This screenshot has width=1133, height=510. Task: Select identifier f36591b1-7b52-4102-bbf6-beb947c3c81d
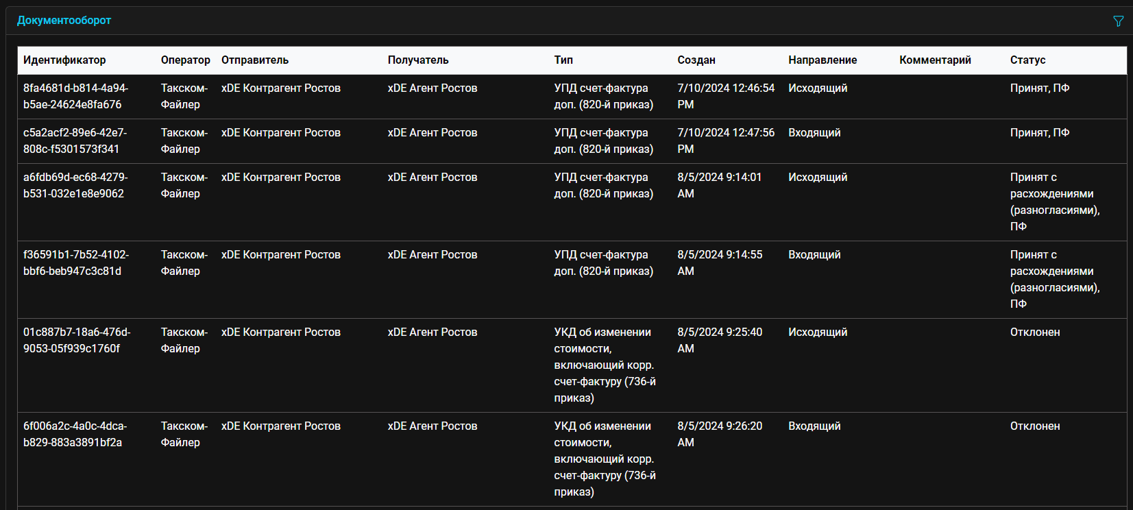click(76, 263)
